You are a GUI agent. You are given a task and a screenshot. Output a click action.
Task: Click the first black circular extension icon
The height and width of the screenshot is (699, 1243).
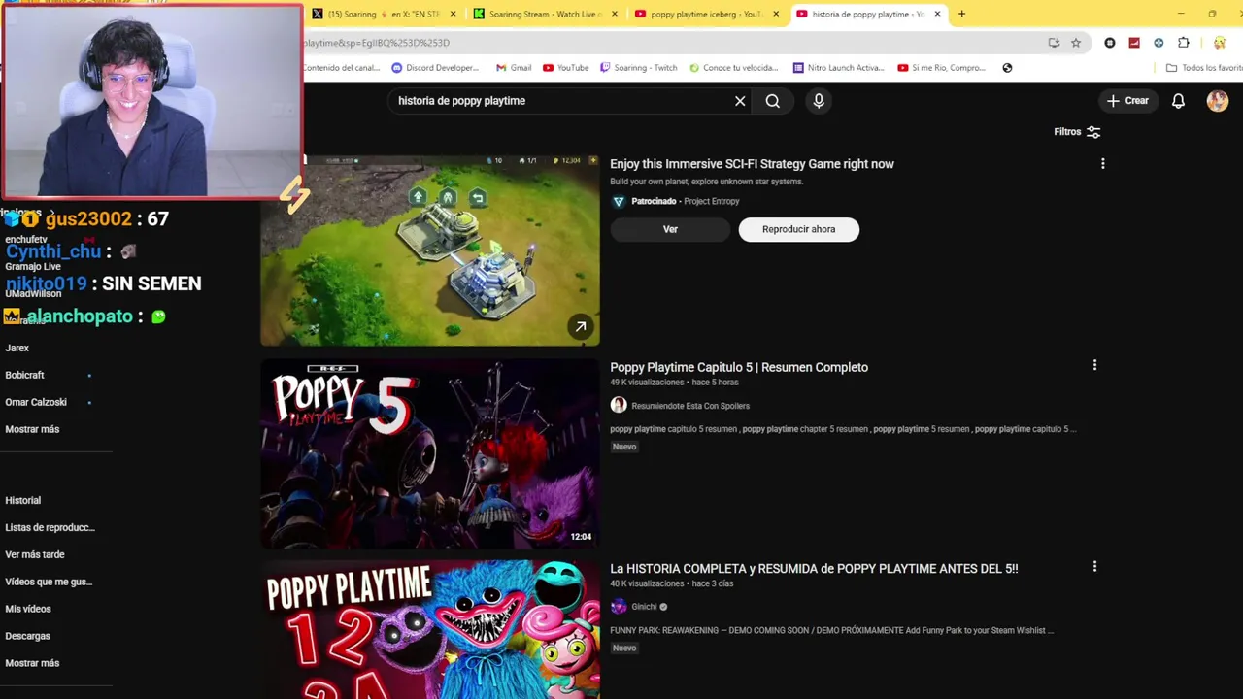(x=1110, y=43)
